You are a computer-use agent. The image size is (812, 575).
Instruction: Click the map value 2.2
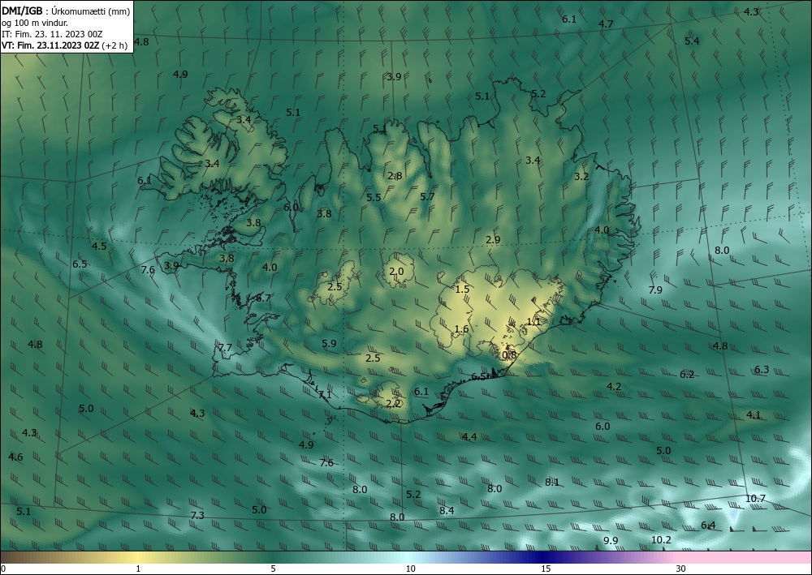394,404
